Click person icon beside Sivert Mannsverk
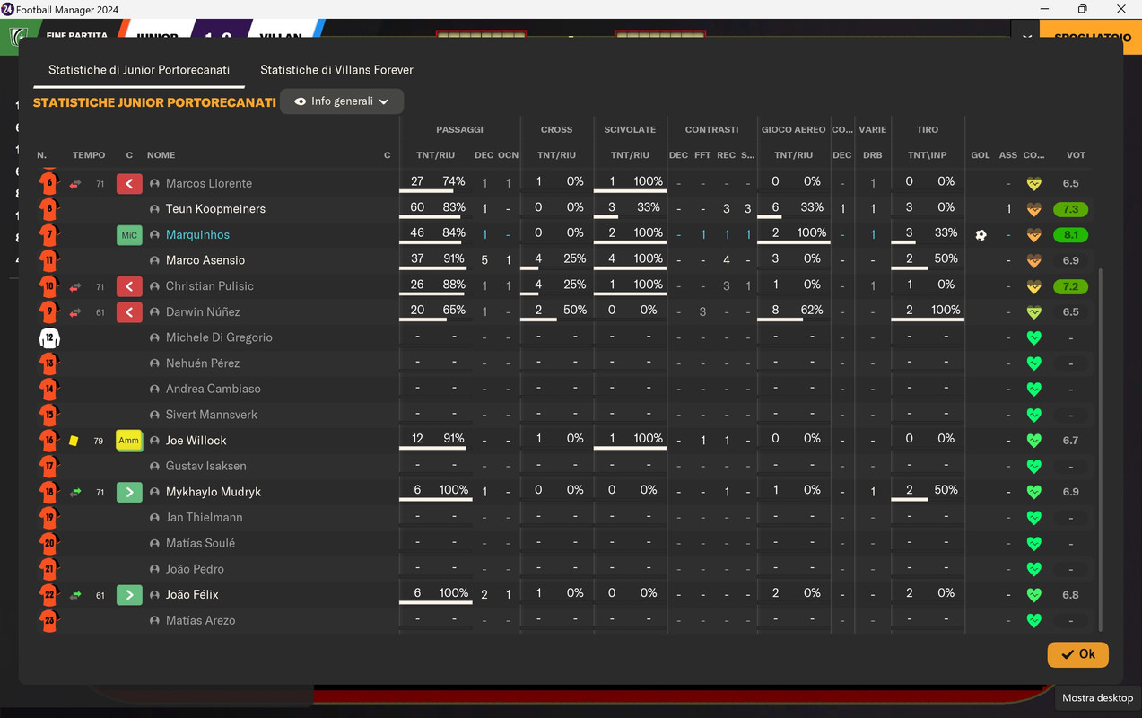Image resolution: width=1142 pixels, height=718 pixels. (x=154, y=415)
